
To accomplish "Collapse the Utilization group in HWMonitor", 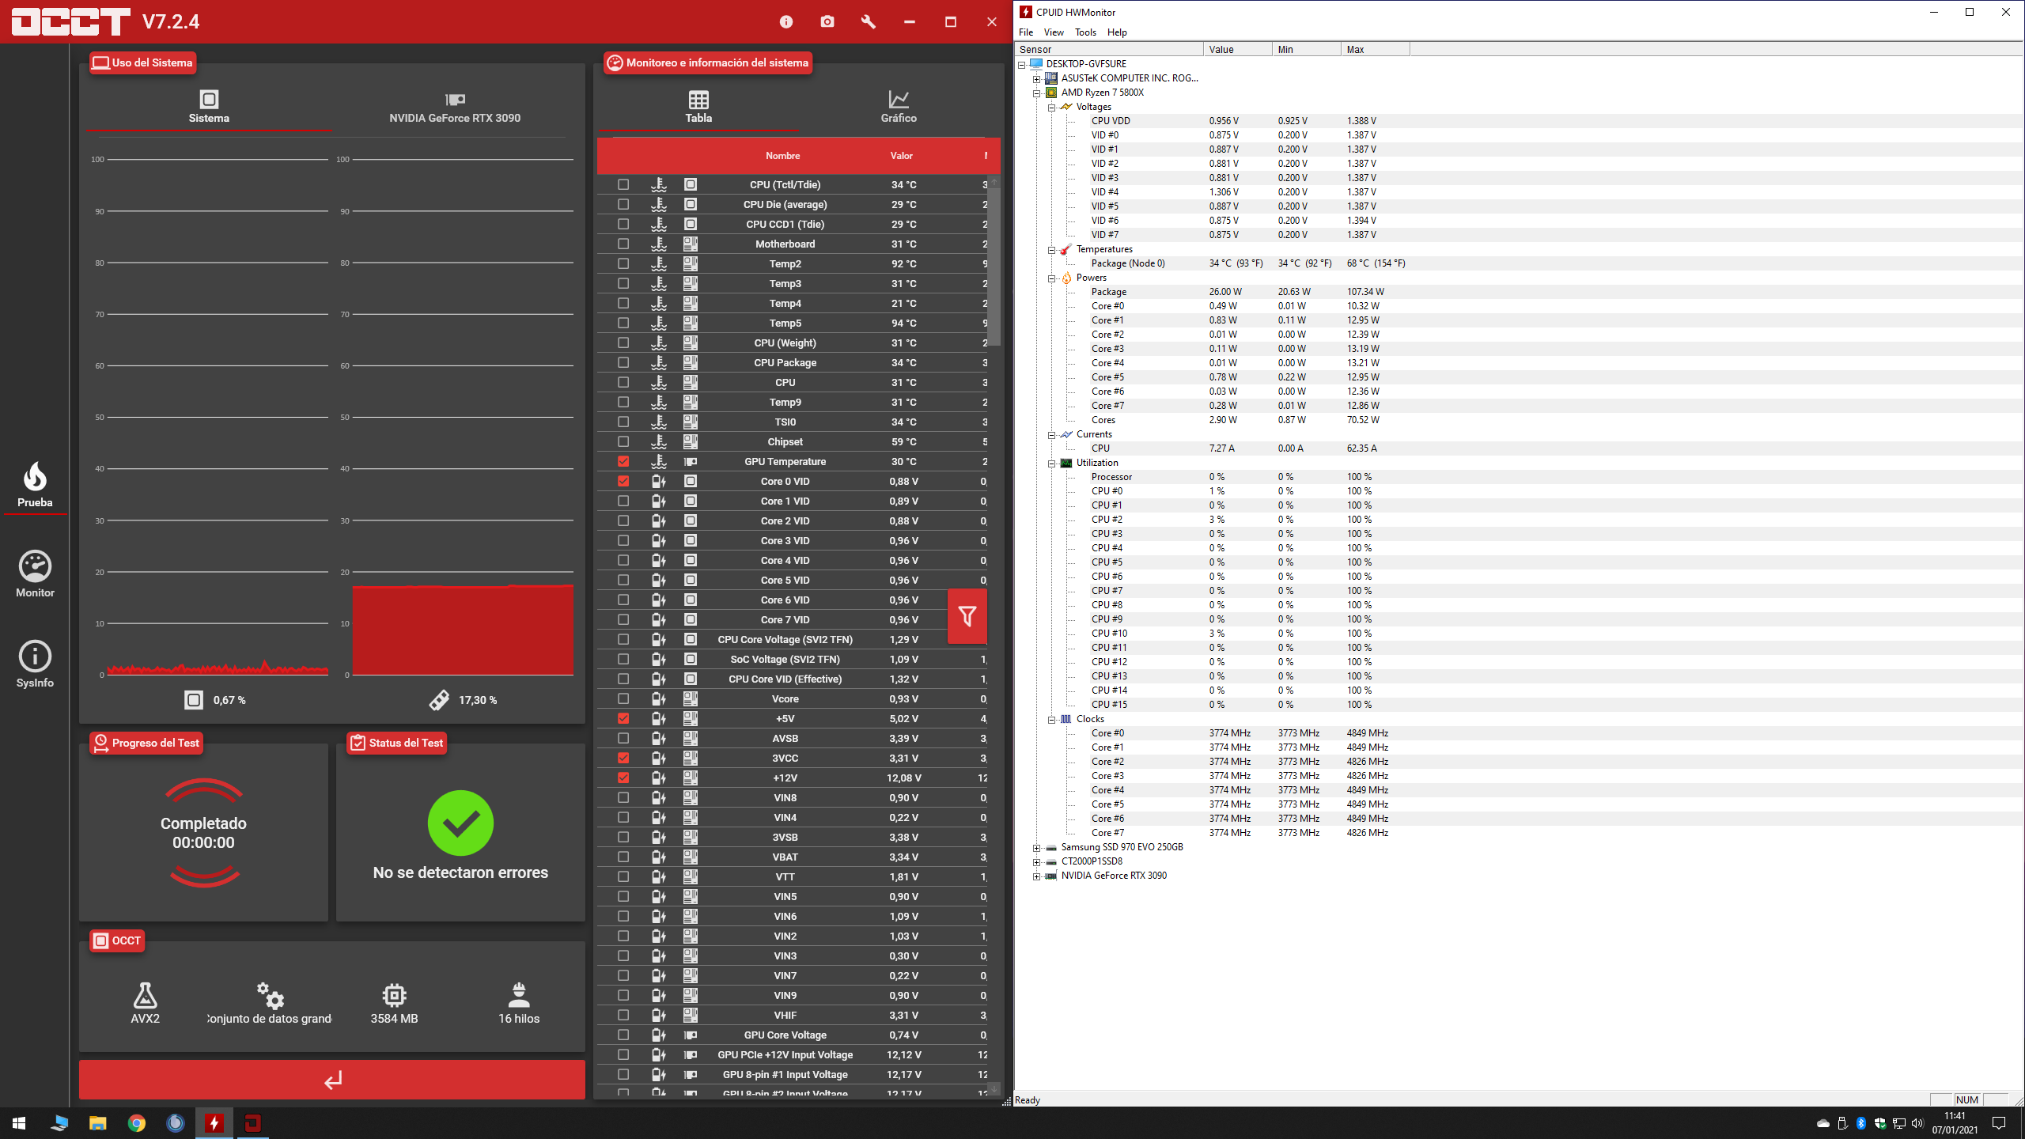I will [1052, 463].
